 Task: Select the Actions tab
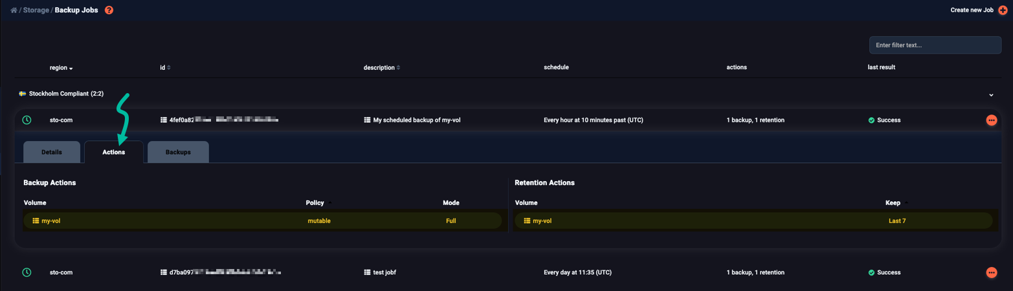pyautogui.click(x=114, y=152)
